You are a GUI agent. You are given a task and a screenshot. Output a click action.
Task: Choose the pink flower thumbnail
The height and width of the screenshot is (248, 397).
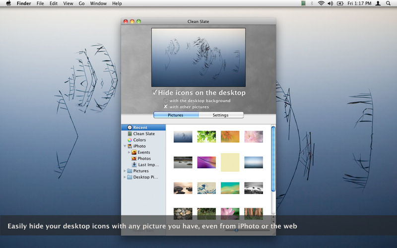(x=254, y=137)
